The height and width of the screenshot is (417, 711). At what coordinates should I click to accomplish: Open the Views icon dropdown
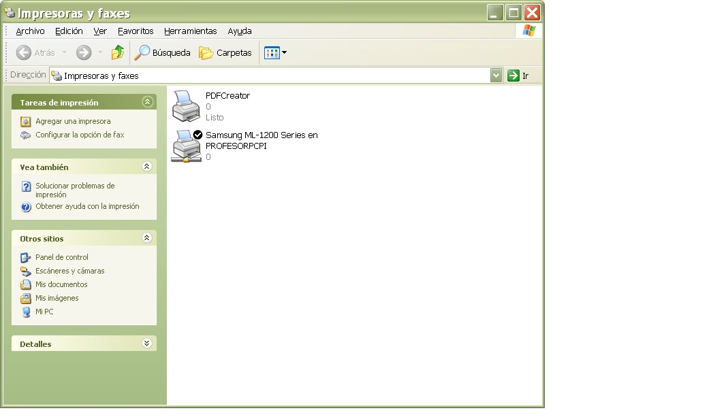pyautogui.click(x=275, y=52)
